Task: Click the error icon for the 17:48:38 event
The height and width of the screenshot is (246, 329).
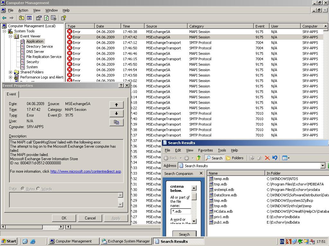Action: (69, 32)
